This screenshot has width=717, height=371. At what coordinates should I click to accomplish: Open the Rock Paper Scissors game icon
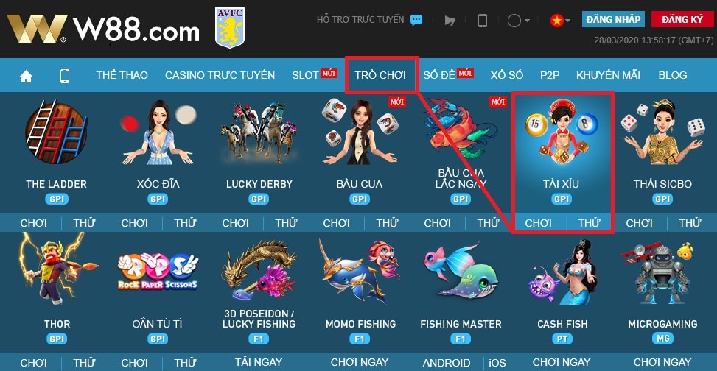coord(158,272)
